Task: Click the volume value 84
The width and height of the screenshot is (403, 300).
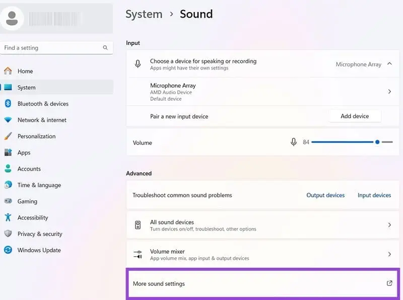Action: point(306,142)
